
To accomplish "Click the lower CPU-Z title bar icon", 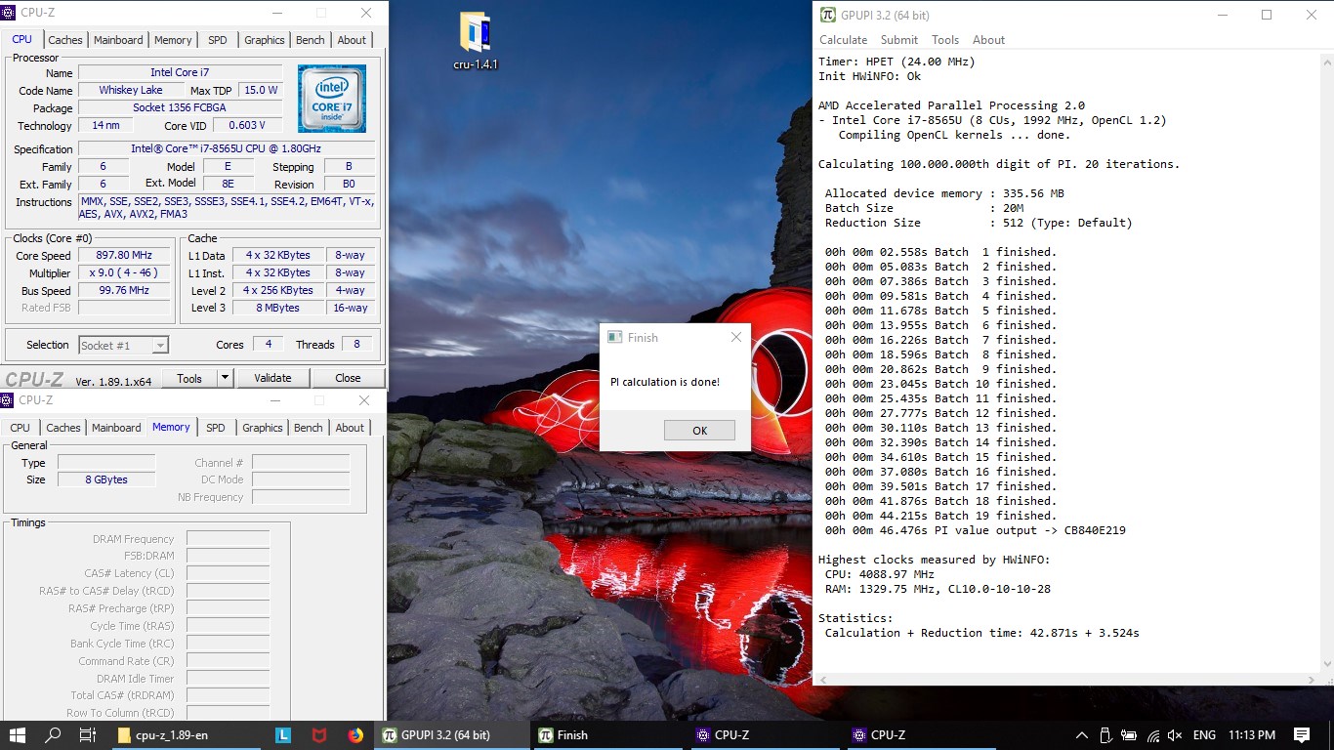I will [8, 400].
